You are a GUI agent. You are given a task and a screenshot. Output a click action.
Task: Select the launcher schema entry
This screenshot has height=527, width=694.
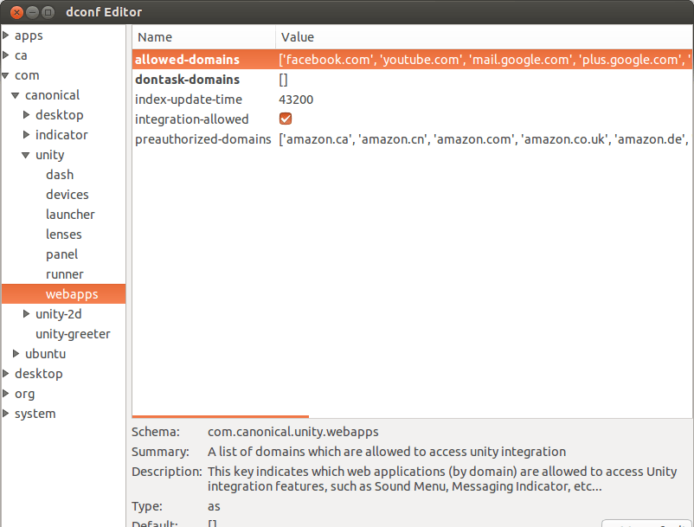pos(70,215)
